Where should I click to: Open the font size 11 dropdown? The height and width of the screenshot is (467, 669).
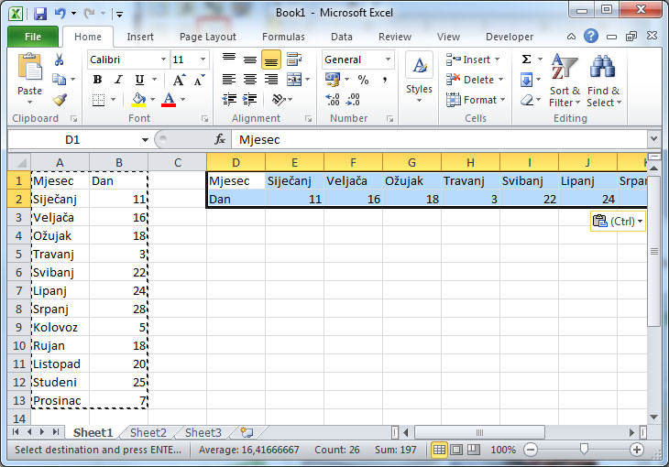[203, 60]
